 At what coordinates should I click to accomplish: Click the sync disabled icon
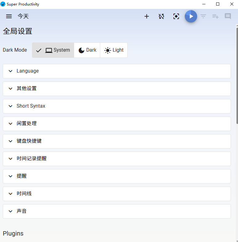(x=161, y=16)
